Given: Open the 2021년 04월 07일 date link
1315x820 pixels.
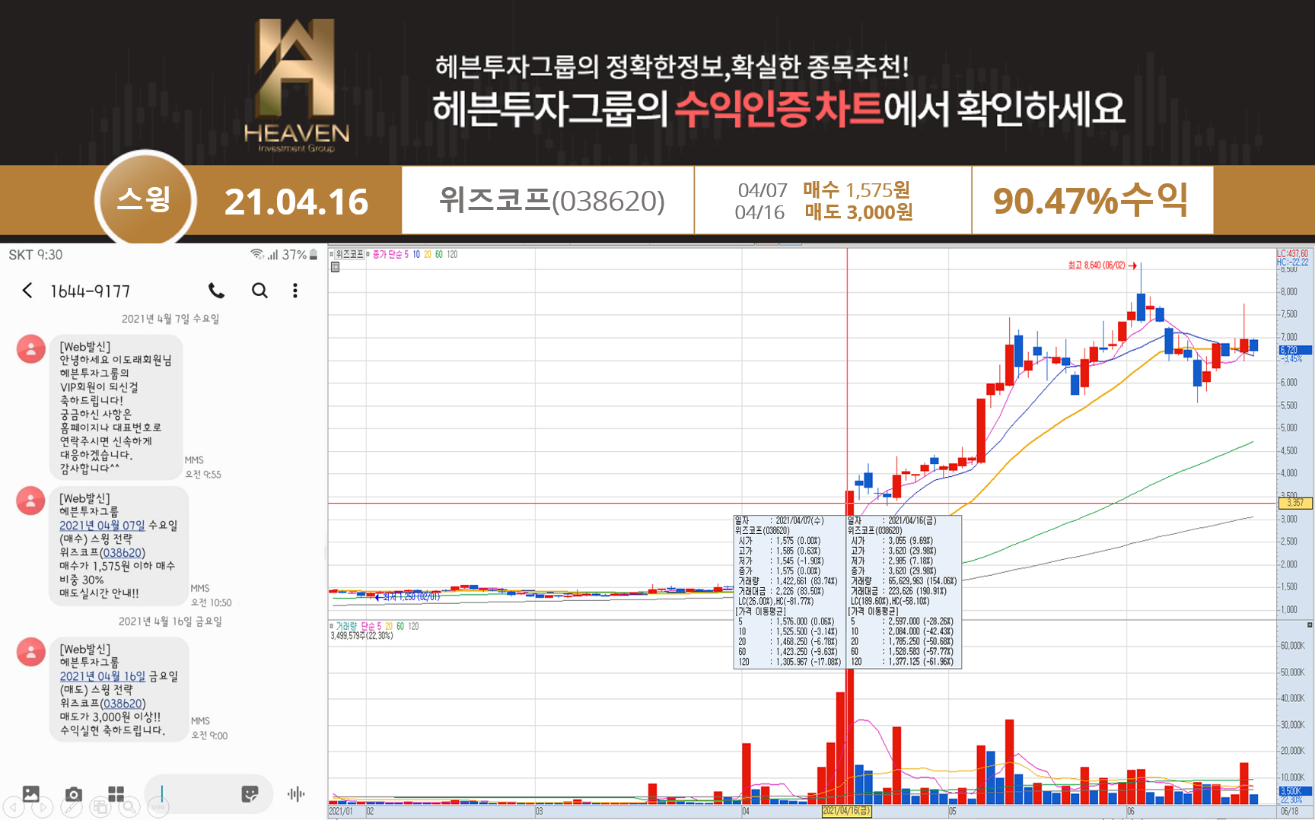Looking at the screenshot, I should (x=102, y=526).
